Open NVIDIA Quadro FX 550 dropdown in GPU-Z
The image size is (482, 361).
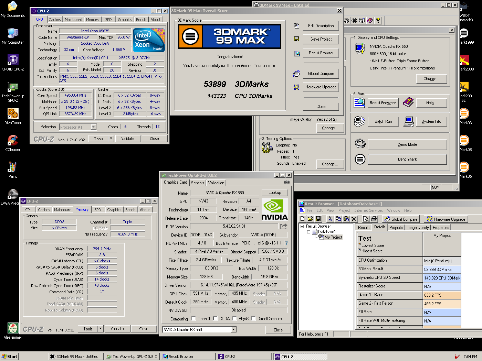(x=234, y=329)
